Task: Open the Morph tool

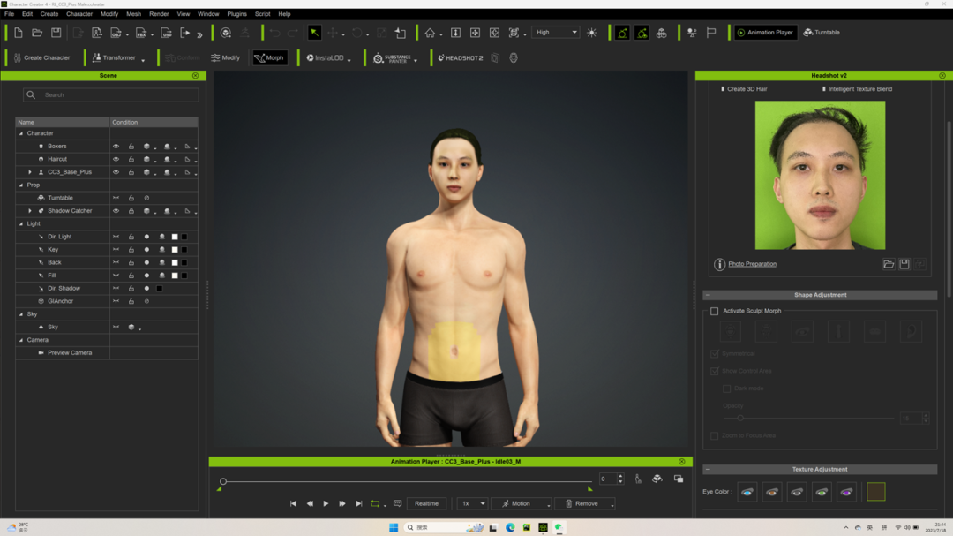Action: [270, 58]
